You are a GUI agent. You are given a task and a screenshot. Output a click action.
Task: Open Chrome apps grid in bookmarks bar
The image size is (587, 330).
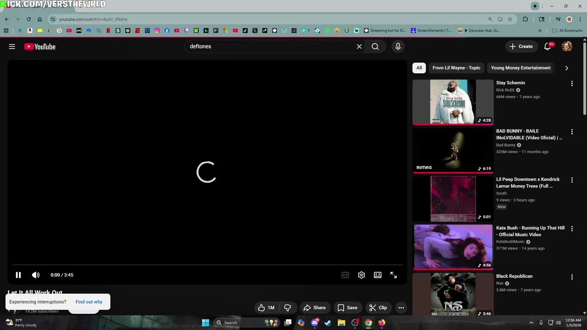pos(6,31)
